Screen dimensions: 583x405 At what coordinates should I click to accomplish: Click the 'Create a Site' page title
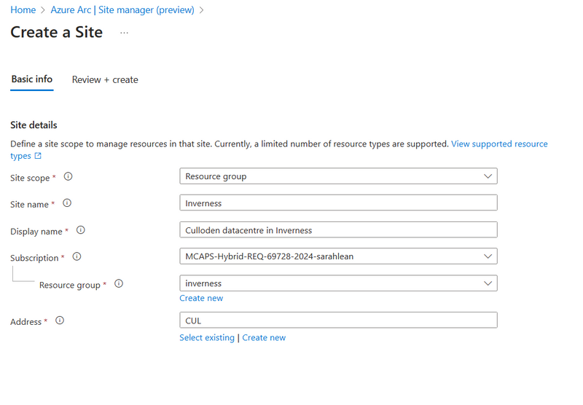click(x=57, y=32)
